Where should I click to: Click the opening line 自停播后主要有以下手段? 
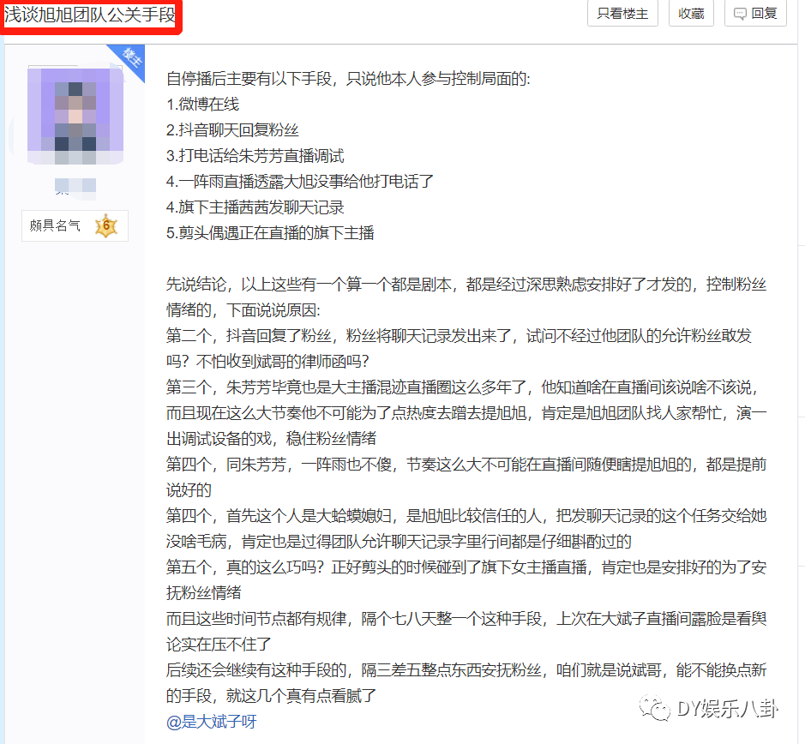tap(348, 79)
